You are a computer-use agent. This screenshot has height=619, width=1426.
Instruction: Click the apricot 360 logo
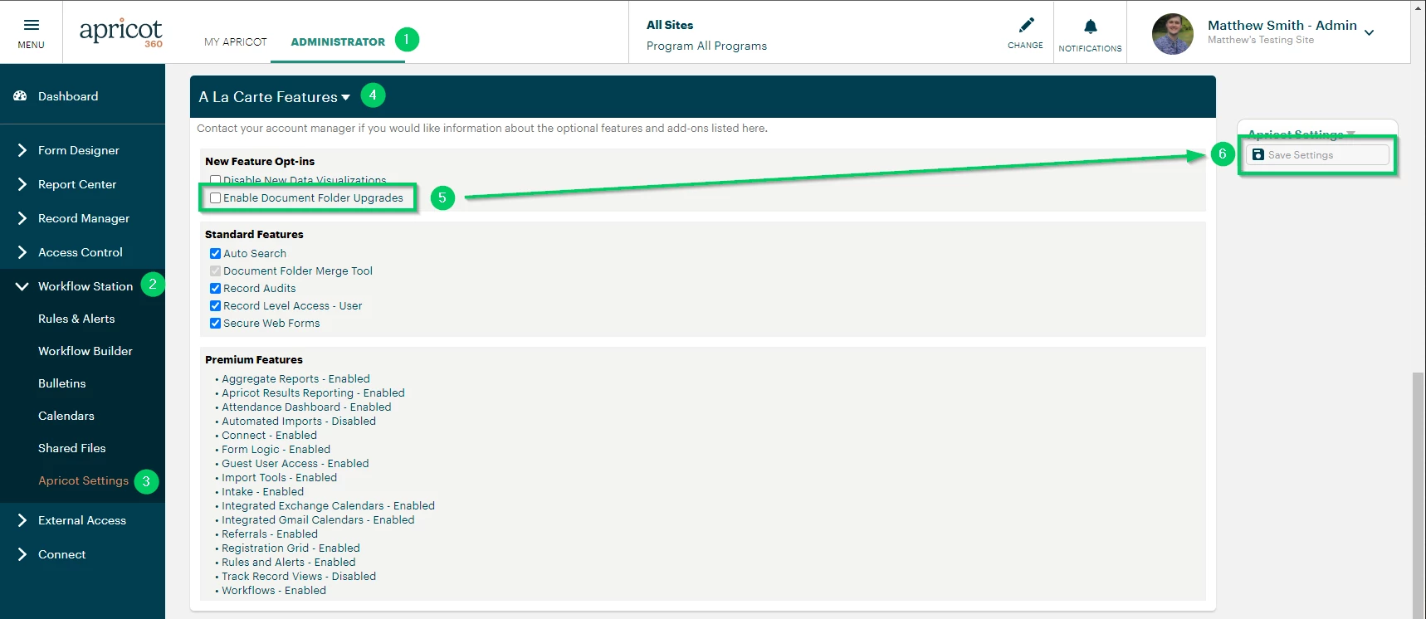pyautogui.click(x=121, y=32)
